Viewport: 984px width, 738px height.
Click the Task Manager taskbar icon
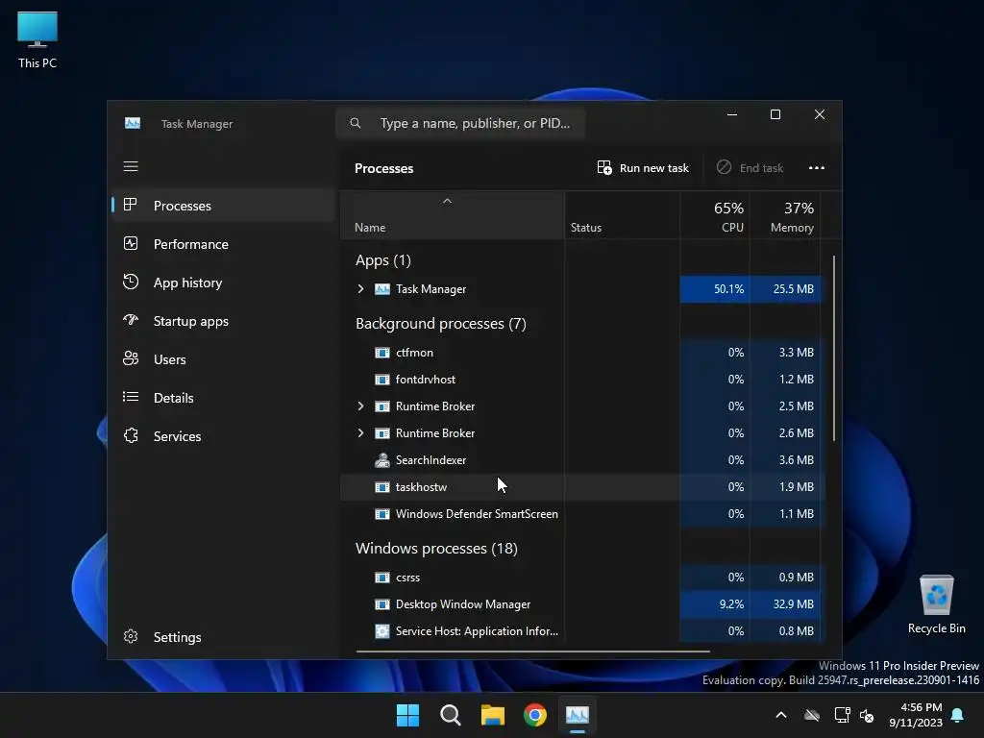[578, 715]
